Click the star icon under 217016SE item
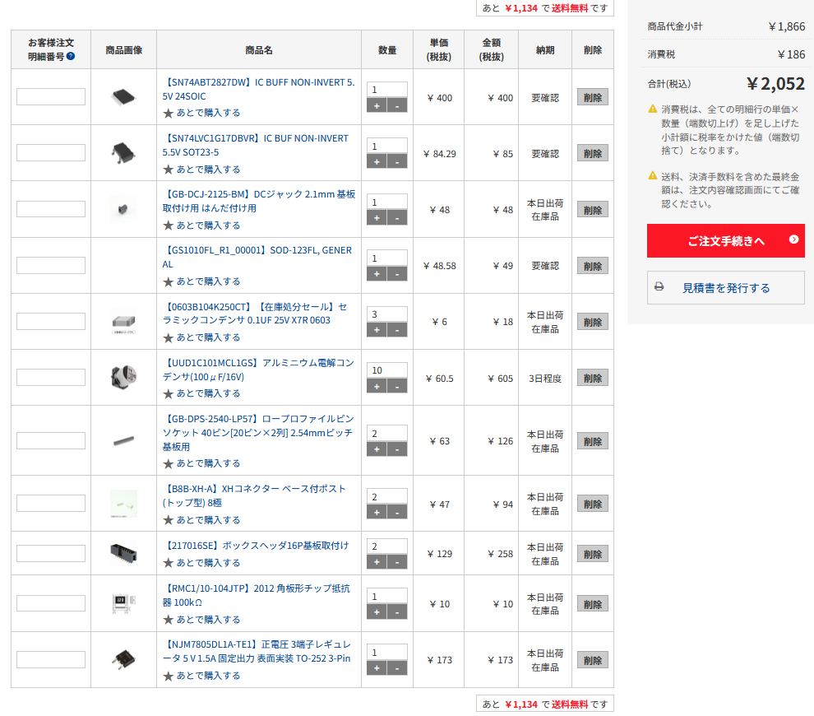 pos(168,563)
